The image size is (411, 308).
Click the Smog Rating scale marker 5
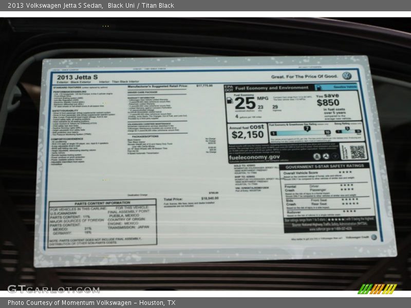tap(347, 129)
